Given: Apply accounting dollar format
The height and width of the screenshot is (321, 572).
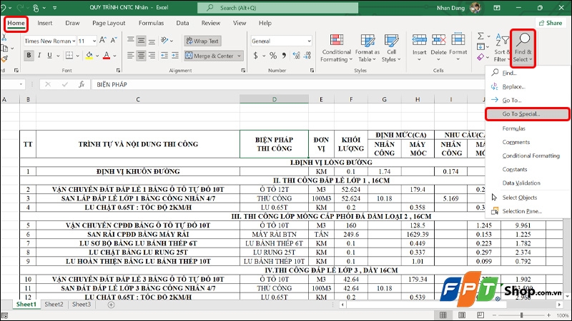Looking at the screenshot, I should pyautogui.click(x=256, y=56).
